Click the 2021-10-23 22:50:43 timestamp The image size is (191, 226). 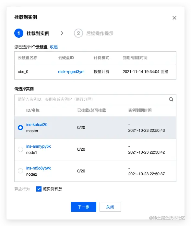pos(147,131)
